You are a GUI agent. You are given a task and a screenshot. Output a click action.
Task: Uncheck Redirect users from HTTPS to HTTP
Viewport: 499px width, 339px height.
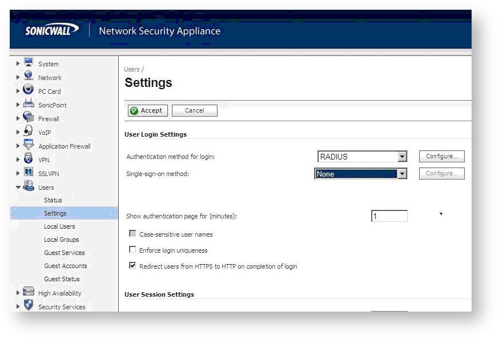pos(133,266)
